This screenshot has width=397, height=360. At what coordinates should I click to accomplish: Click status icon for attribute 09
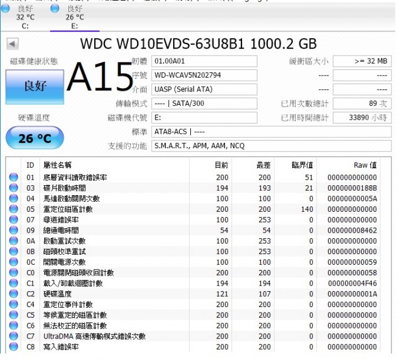[13, 230]
